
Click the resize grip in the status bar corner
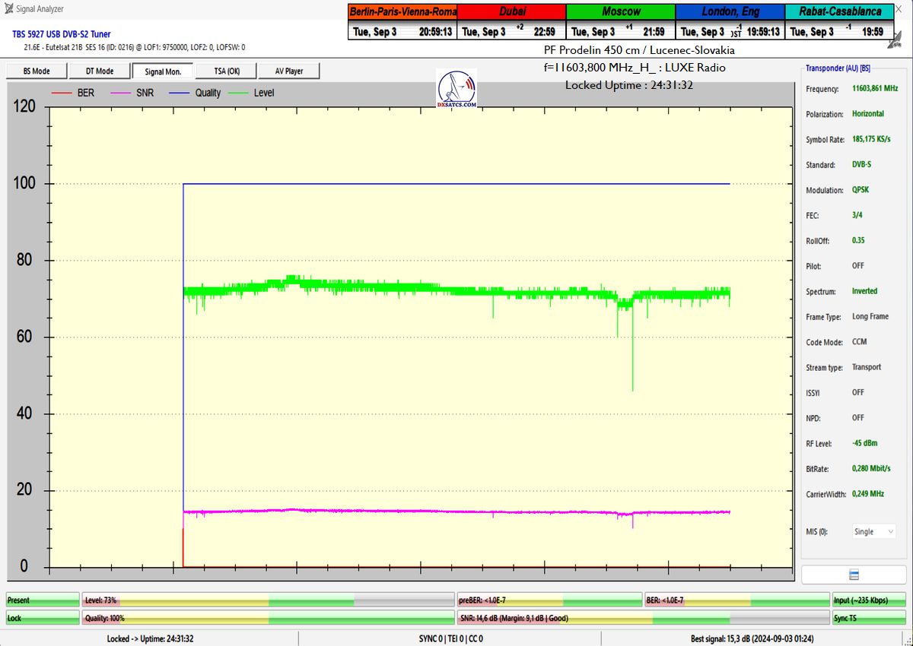907,640
